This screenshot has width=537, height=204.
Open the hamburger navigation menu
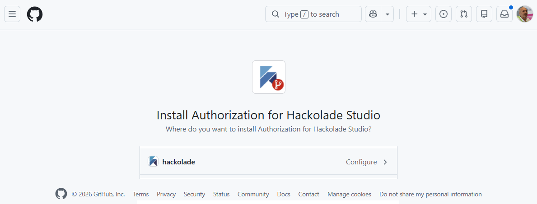click(12, 14)
